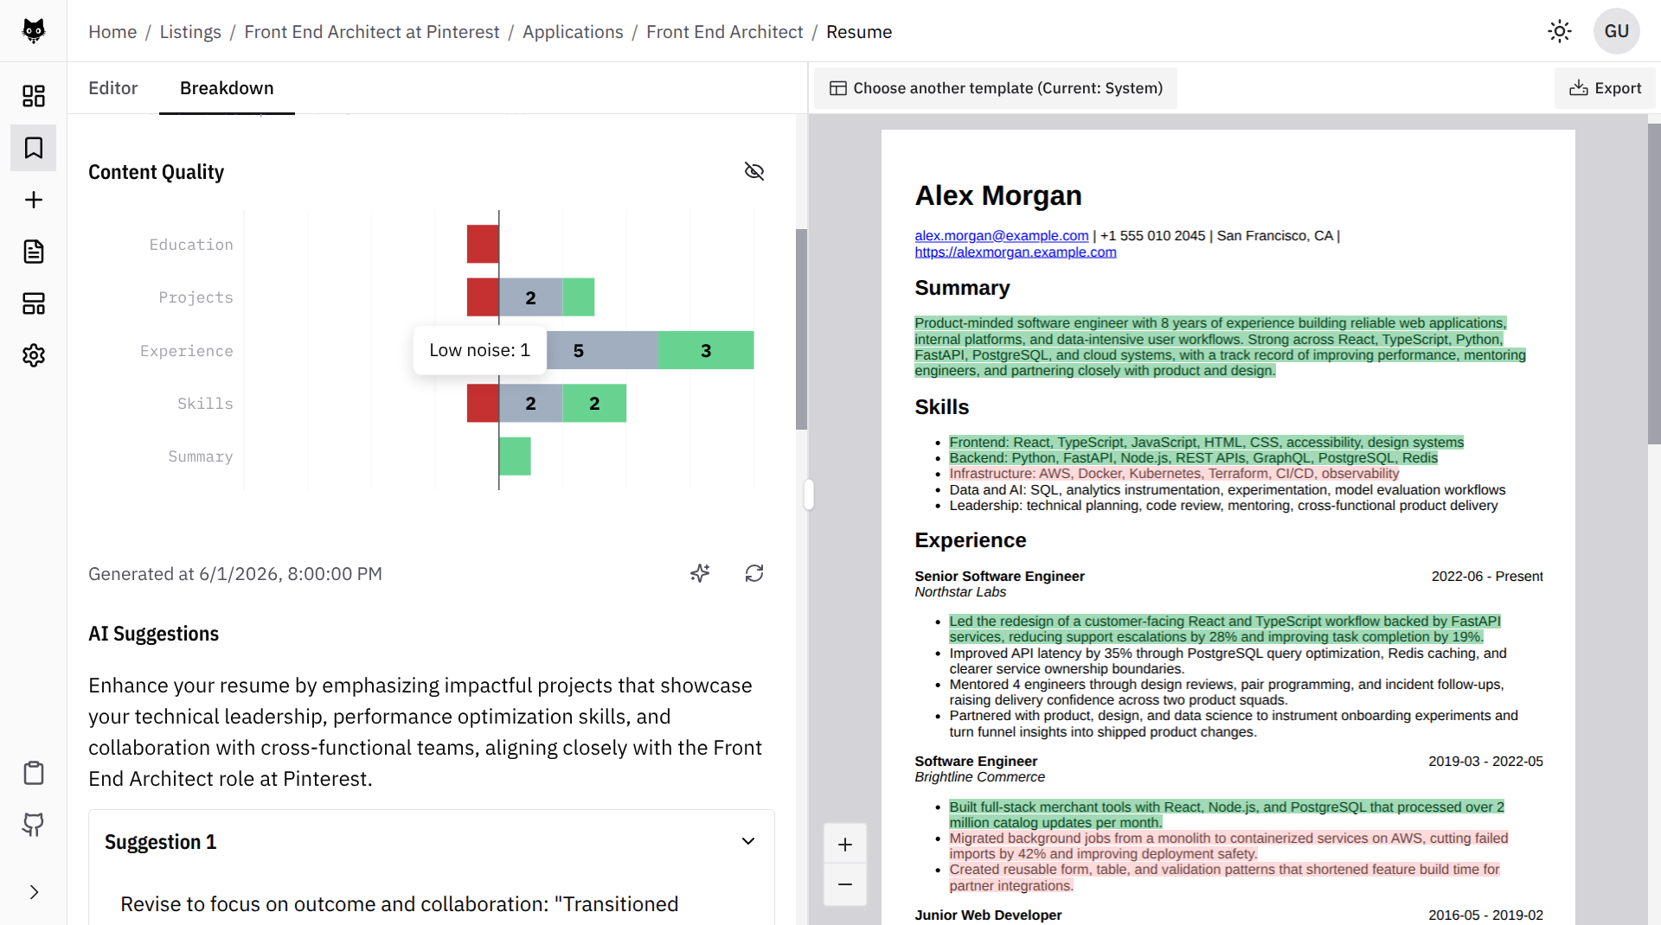Click the left panel scrollbar thumb

coord(801,329)
